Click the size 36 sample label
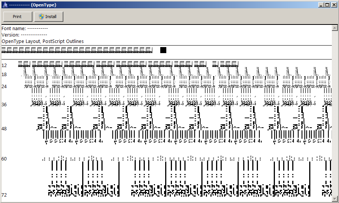The image size is (339, 203). pos(4,104)
